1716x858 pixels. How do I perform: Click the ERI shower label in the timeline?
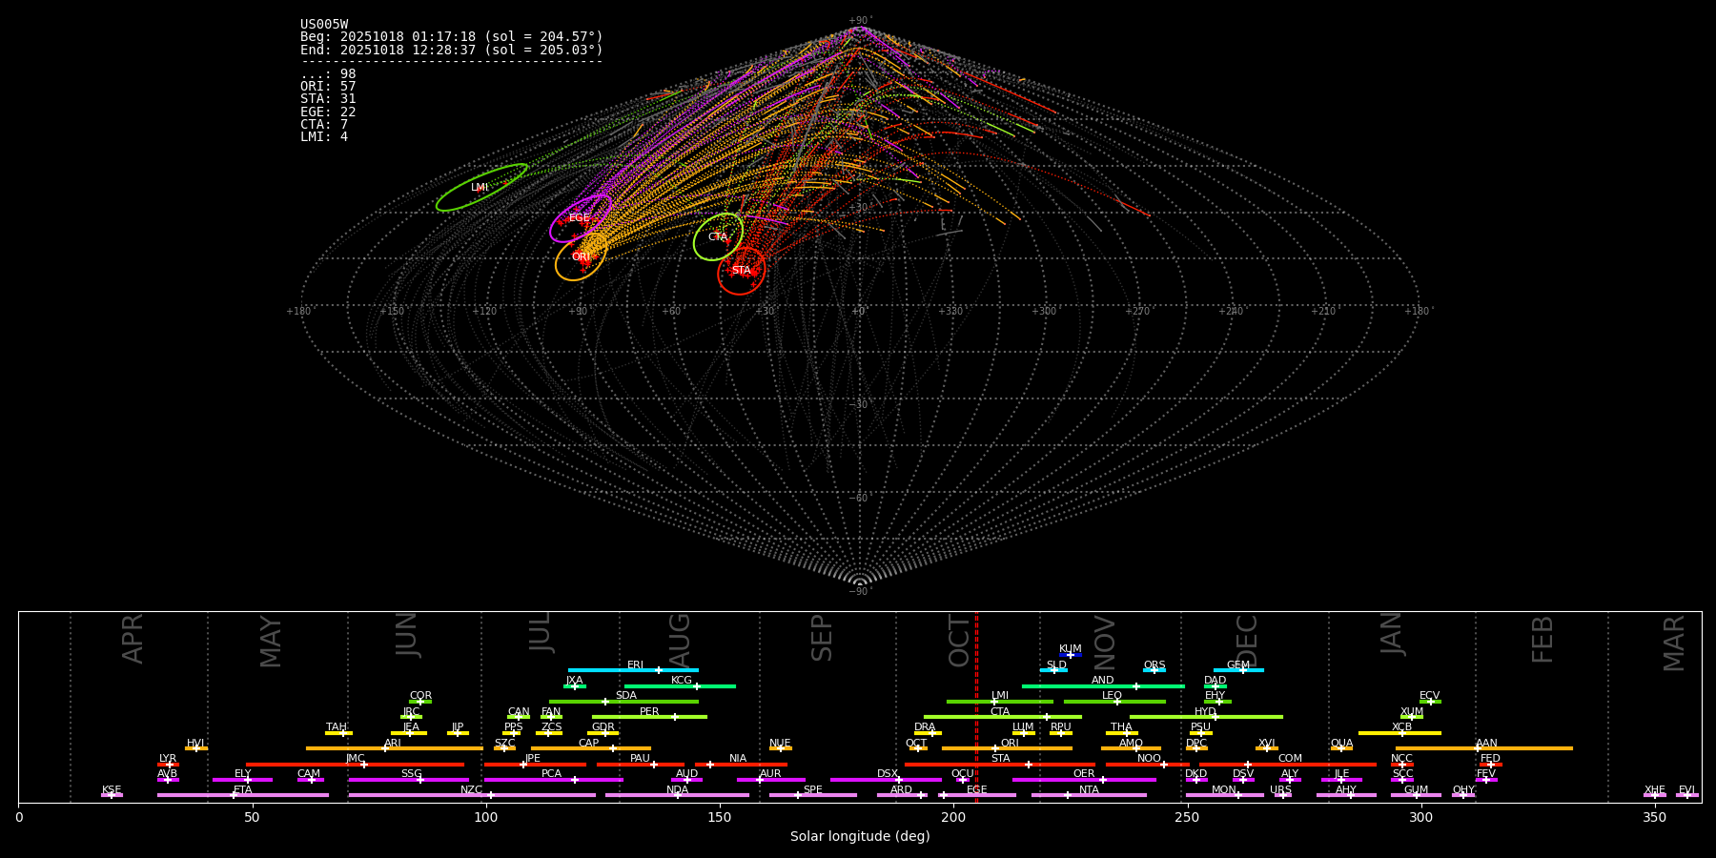pyautogui.click(x=635, y=665)
